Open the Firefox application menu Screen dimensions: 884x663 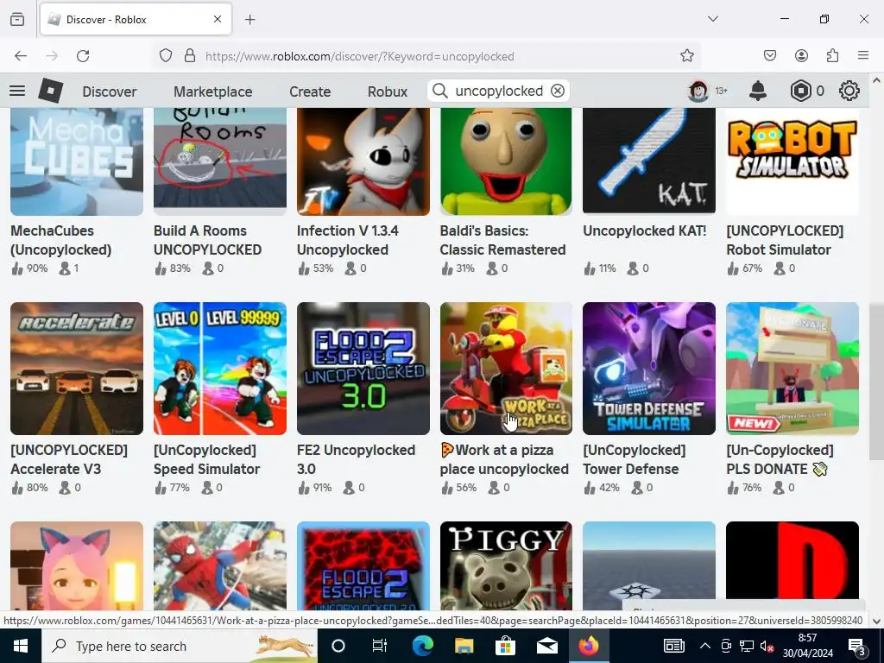click(863, 55)
